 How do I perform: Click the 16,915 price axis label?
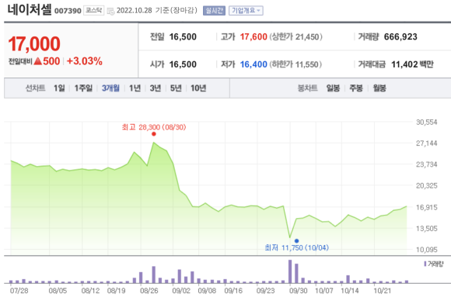tap(427, 207)
